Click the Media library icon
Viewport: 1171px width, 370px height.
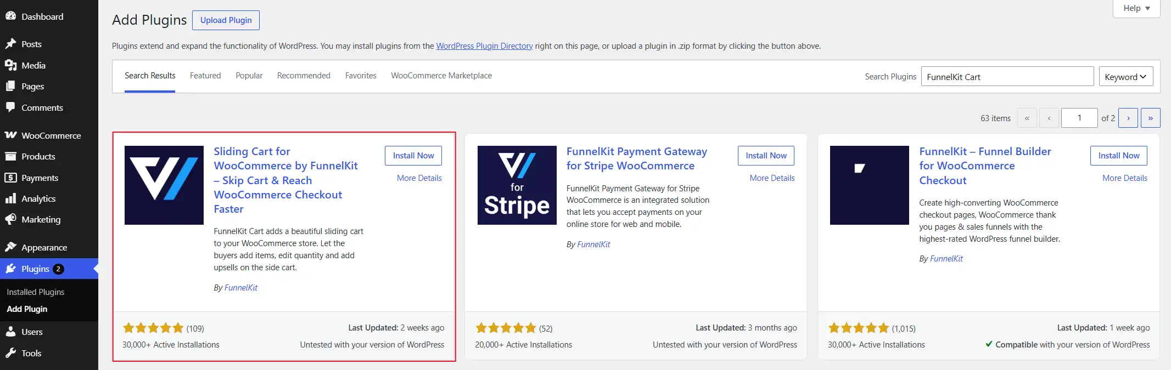tap(10, 65)
